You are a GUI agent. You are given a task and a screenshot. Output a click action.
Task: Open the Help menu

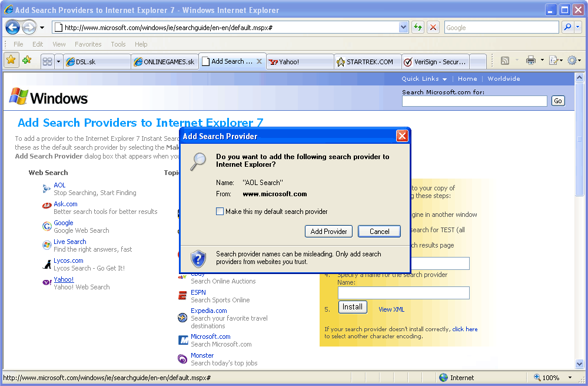[x=141, y=44]
